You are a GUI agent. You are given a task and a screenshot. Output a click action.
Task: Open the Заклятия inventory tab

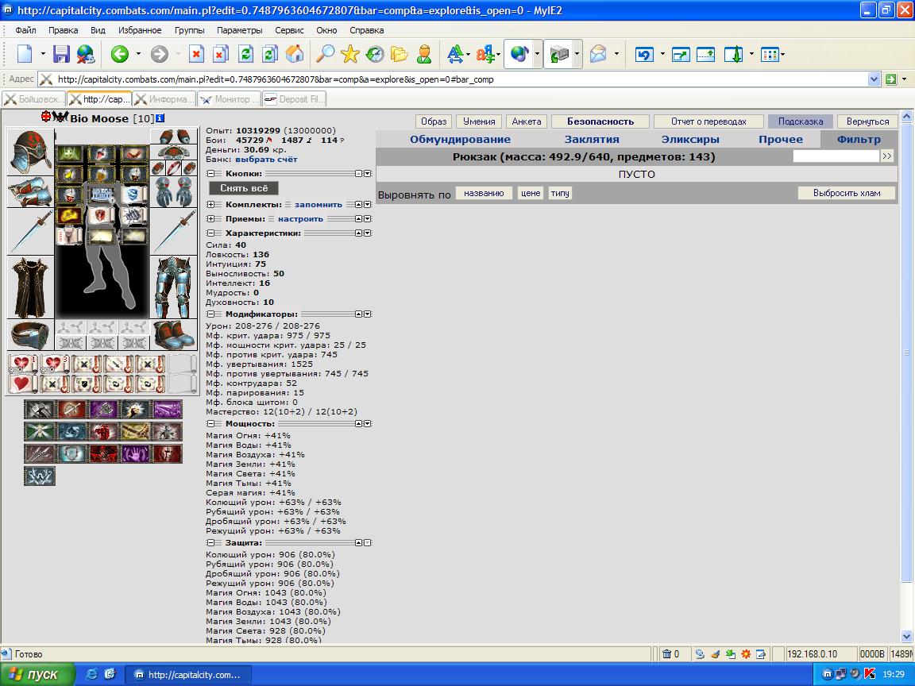click(x=592, y=140)
